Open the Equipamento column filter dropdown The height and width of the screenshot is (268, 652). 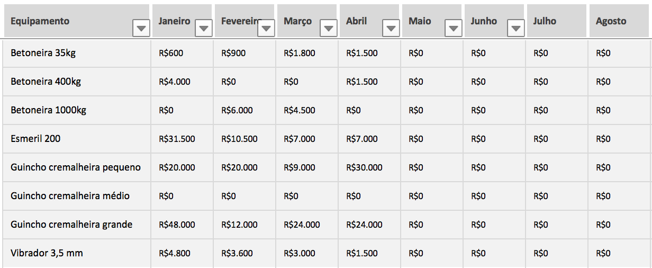click(141, 29)
